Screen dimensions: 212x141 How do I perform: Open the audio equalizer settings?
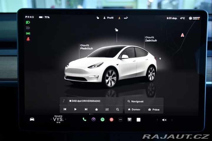coord(107,110)
